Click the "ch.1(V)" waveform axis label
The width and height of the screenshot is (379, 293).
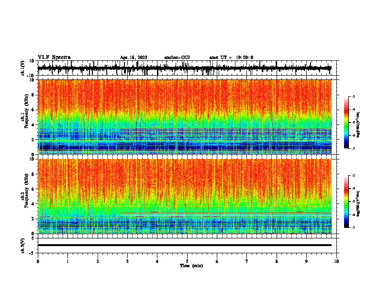(23, 68)
